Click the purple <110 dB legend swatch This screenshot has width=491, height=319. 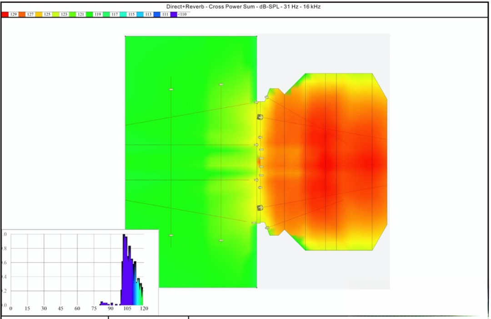point(174,15)
